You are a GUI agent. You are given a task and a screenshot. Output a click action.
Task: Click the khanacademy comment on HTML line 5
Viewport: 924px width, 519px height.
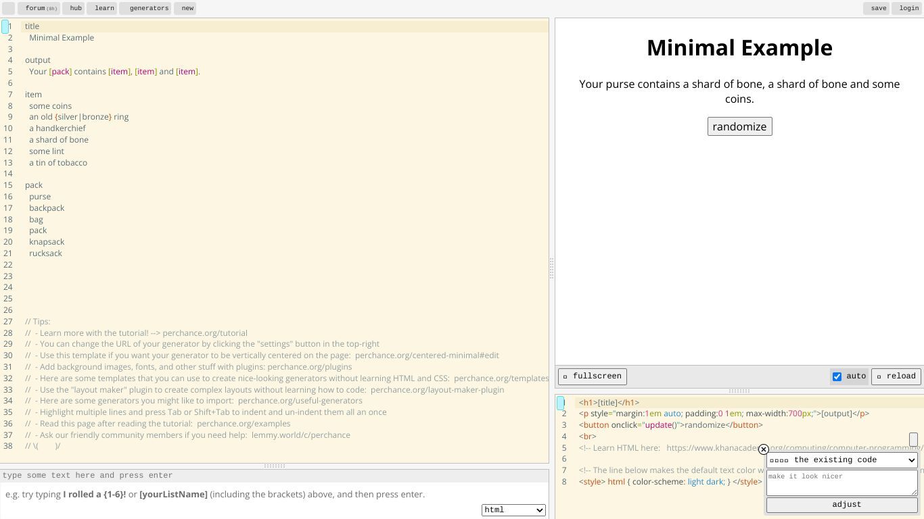[x=751, y=448]
